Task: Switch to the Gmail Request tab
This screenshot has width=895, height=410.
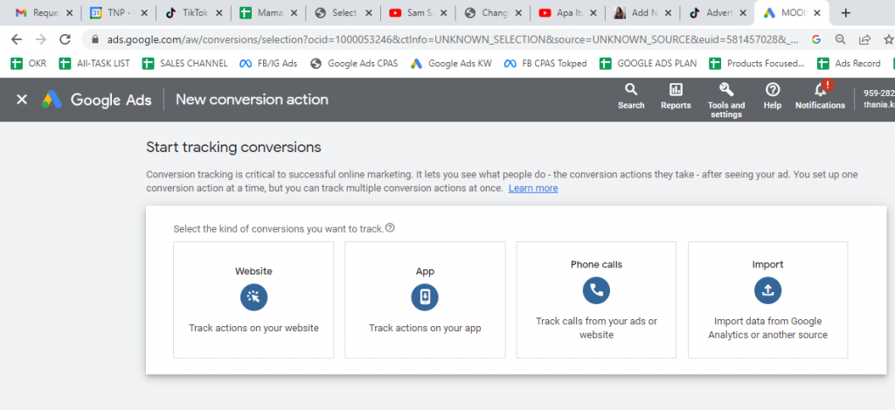Action: pos(40,13)
